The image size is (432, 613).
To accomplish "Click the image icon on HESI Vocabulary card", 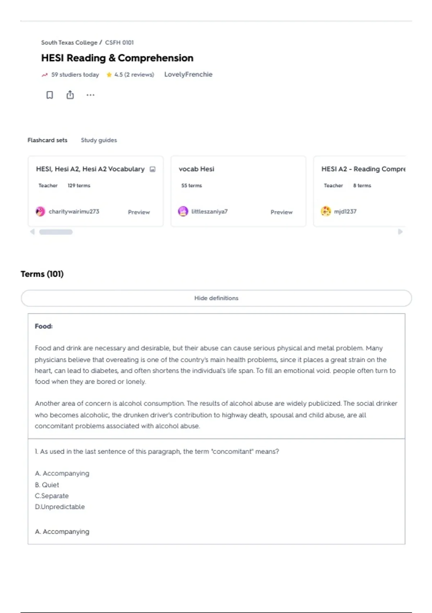I will (153, 169).
